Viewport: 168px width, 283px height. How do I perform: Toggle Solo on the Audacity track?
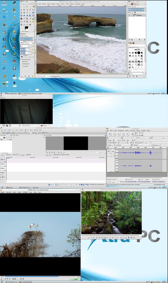coord(112,151)
